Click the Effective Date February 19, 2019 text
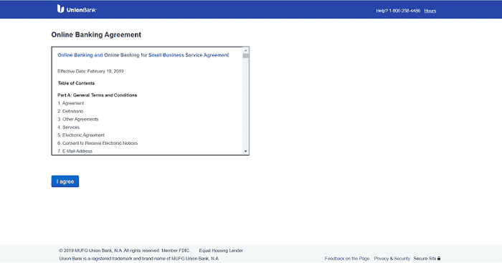The image size is (502, 263). coord(90,72)
